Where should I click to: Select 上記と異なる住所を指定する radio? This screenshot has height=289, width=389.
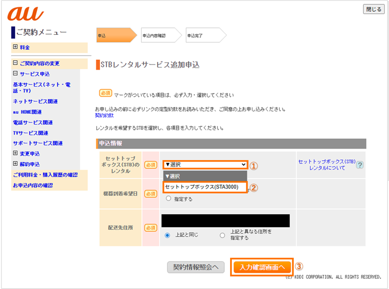222,235
